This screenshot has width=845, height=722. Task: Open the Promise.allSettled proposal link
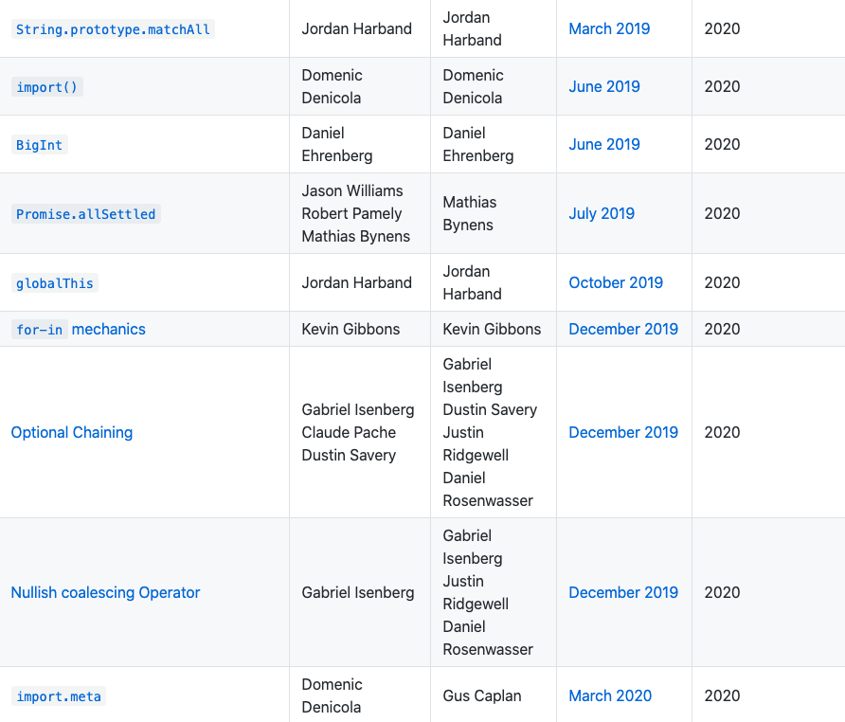(x=86, y=213)
